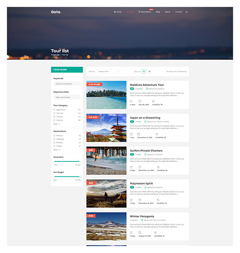
Task: Switch to grid view icon
Action: coord(144,71)
